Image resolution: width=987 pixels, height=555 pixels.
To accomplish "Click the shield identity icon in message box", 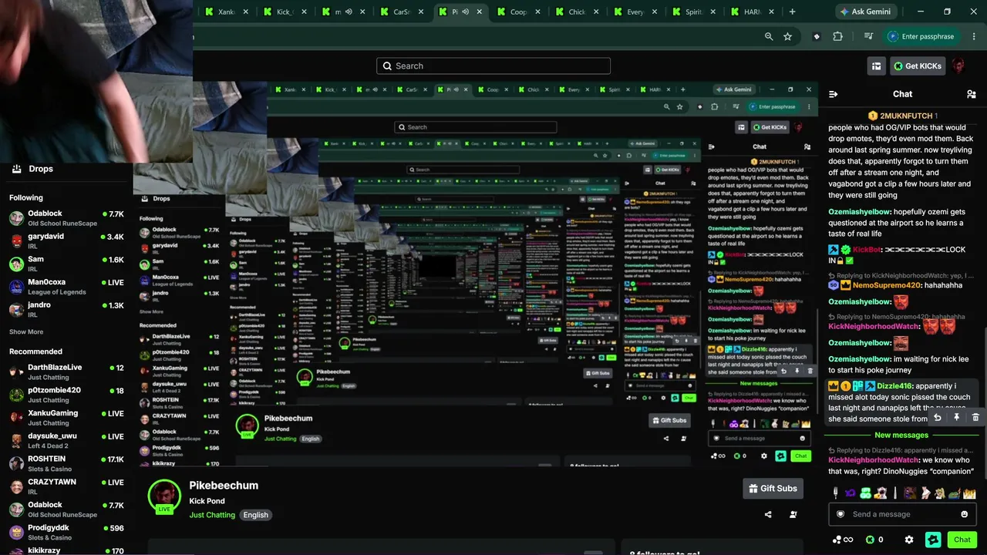I will [x=840, y=514].
